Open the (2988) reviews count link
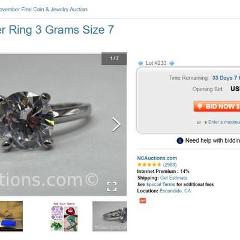Image resolution: width=240 pixels, height=240 pixels. pos(170,164)
